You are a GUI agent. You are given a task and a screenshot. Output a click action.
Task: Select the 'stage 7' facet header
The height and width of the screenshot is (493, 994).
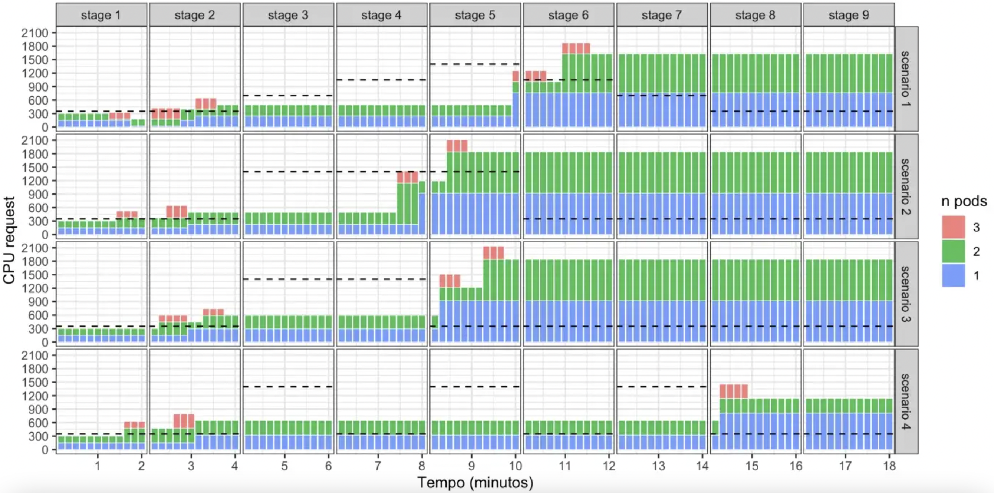click(662, 15)
